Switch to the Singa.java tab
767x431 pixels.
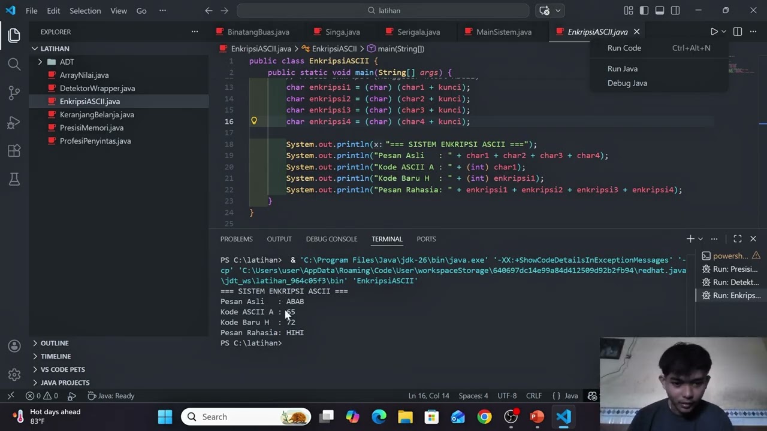pos(342,32)
